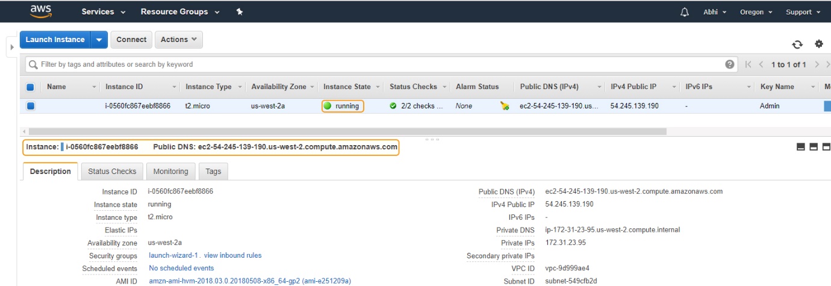Open the amzn-ami-hvm AMI ID link
The image size is (831, 286).
pyautogui.click(x=250, y=281)
